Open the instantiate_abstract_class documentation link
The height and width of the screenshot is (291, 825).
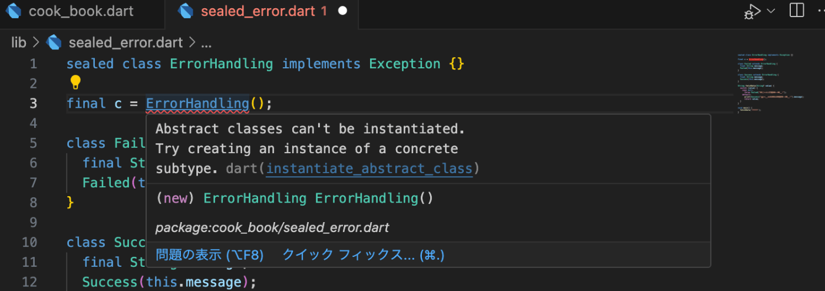[369, 169]
